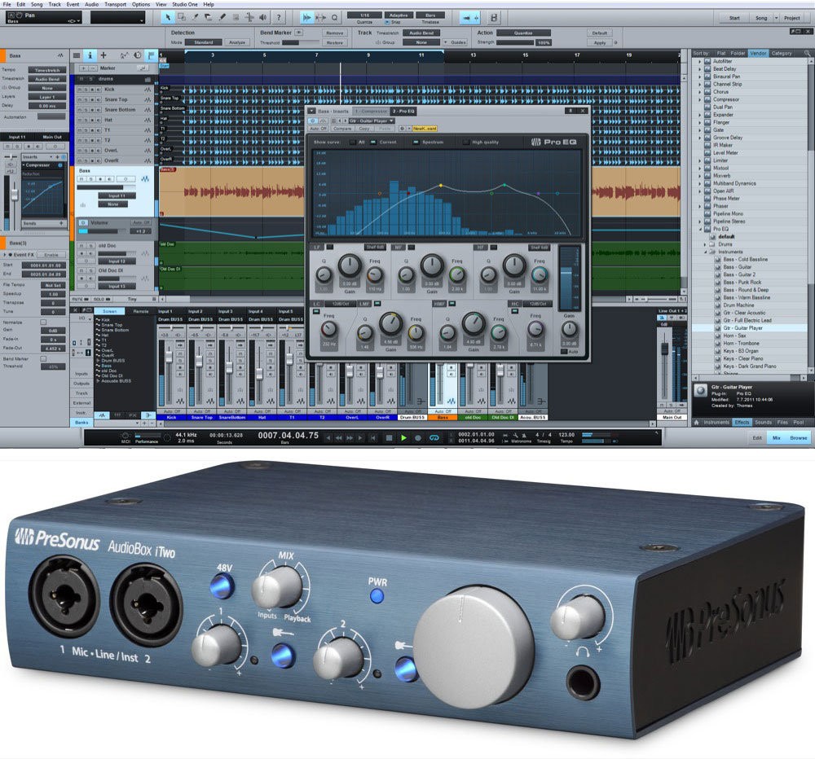This screenshot has width=815, height=759.
Task: Select the Paint tool
Action: (222, 17)
